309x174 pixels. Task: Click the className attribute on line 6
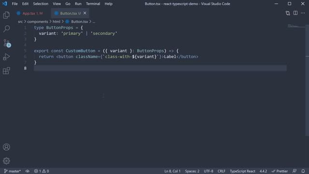click(86, 57)
